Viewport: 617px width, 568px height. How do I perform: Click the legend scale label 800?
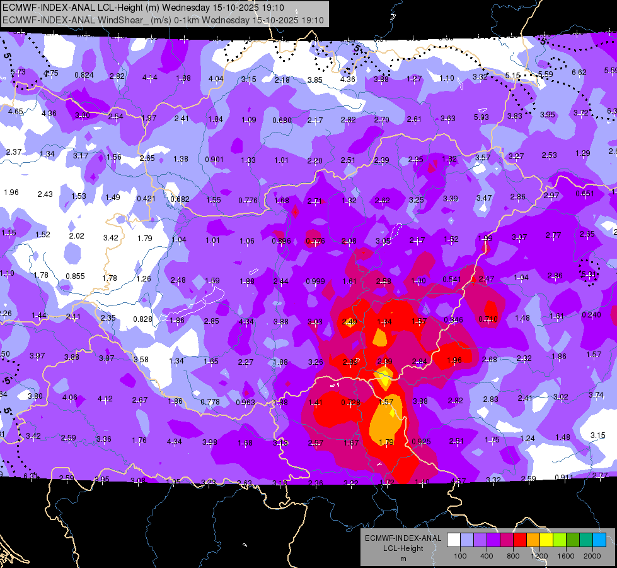click(x=513, y=556)
